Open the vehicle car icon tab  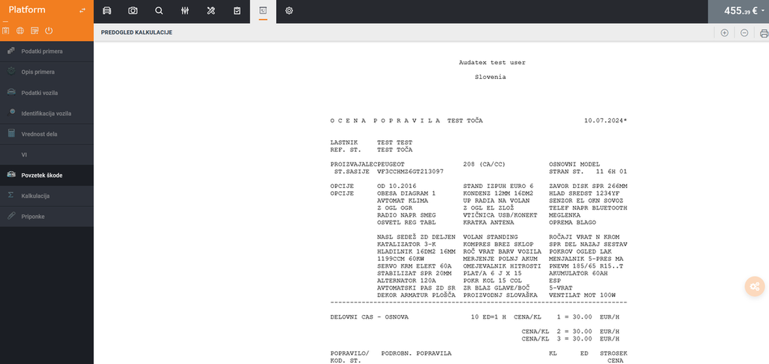(x=107, y=11)
